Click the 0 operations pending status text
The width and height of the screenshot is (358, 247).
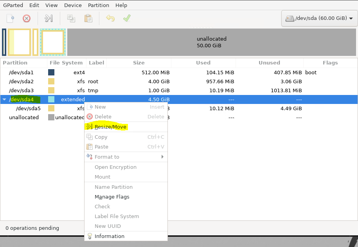(x=32, y=228)
